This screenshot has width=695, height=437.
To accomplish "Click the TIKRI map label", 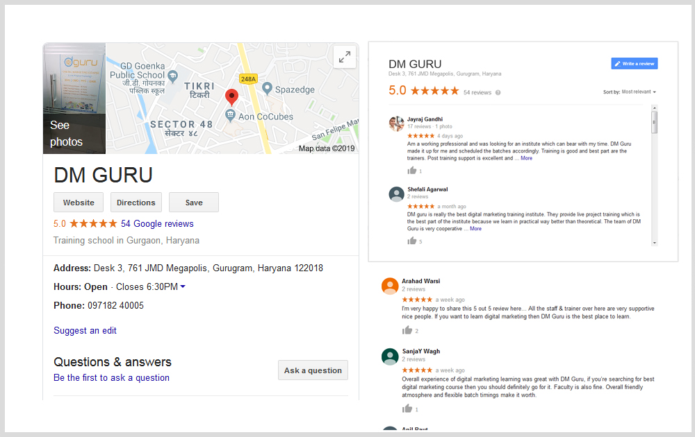I will tap(199, 86).
